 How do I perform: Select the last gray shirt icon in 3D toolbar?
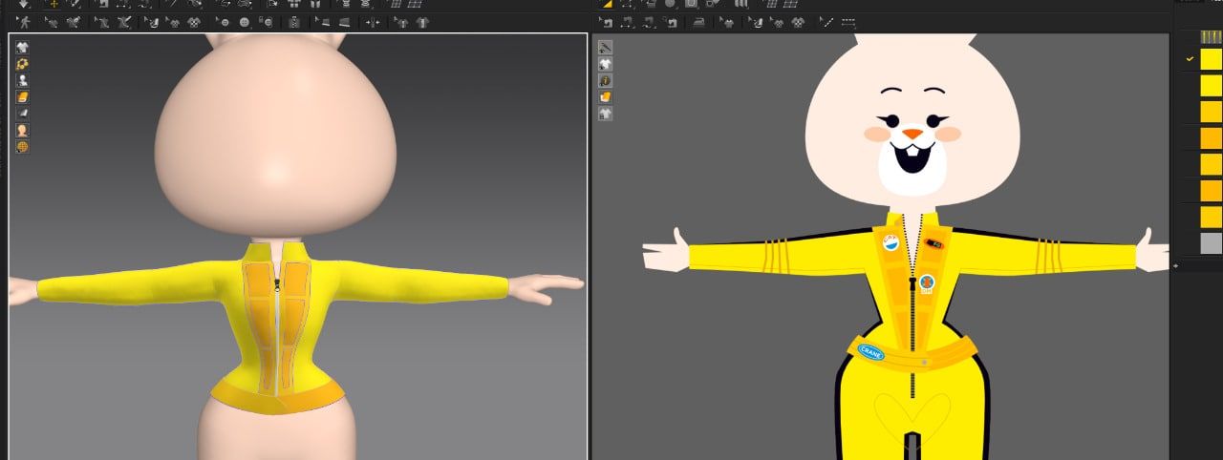pos(422,22)
